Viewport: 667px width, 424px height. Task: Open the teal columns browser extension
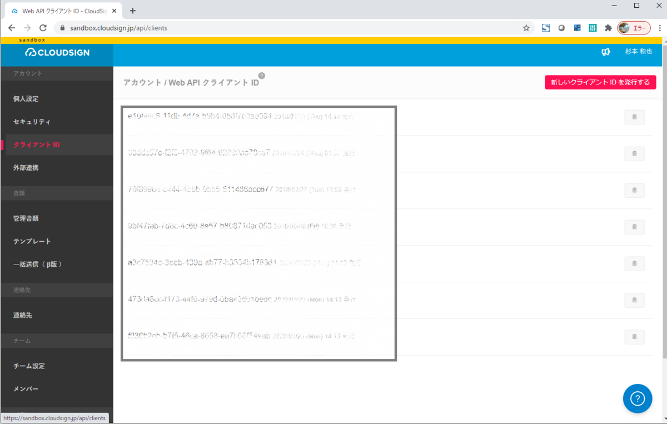pyautogui.click(x=593, y=28)
